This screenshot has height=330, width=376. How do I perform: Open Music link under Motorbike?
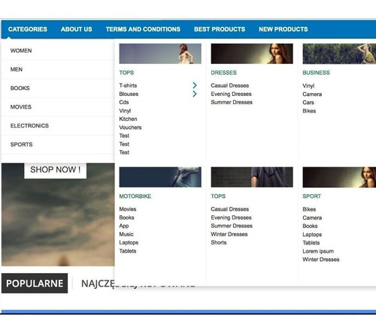click(126, 234)
